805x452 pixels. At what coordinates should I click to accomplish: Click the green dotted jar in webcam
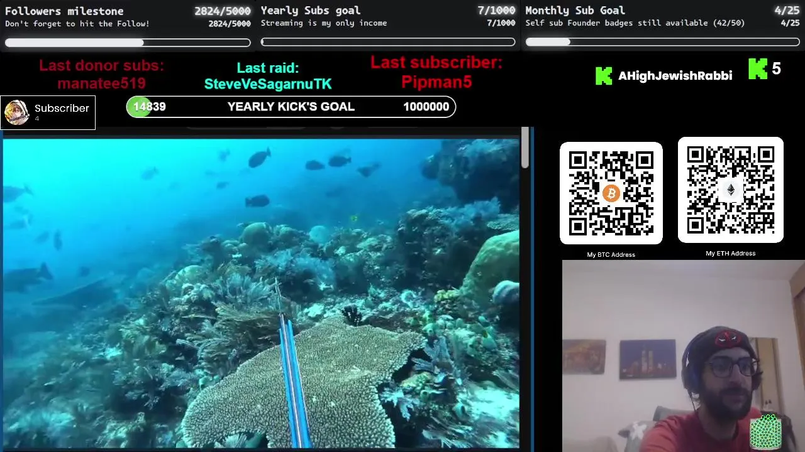tap(765, 432)
